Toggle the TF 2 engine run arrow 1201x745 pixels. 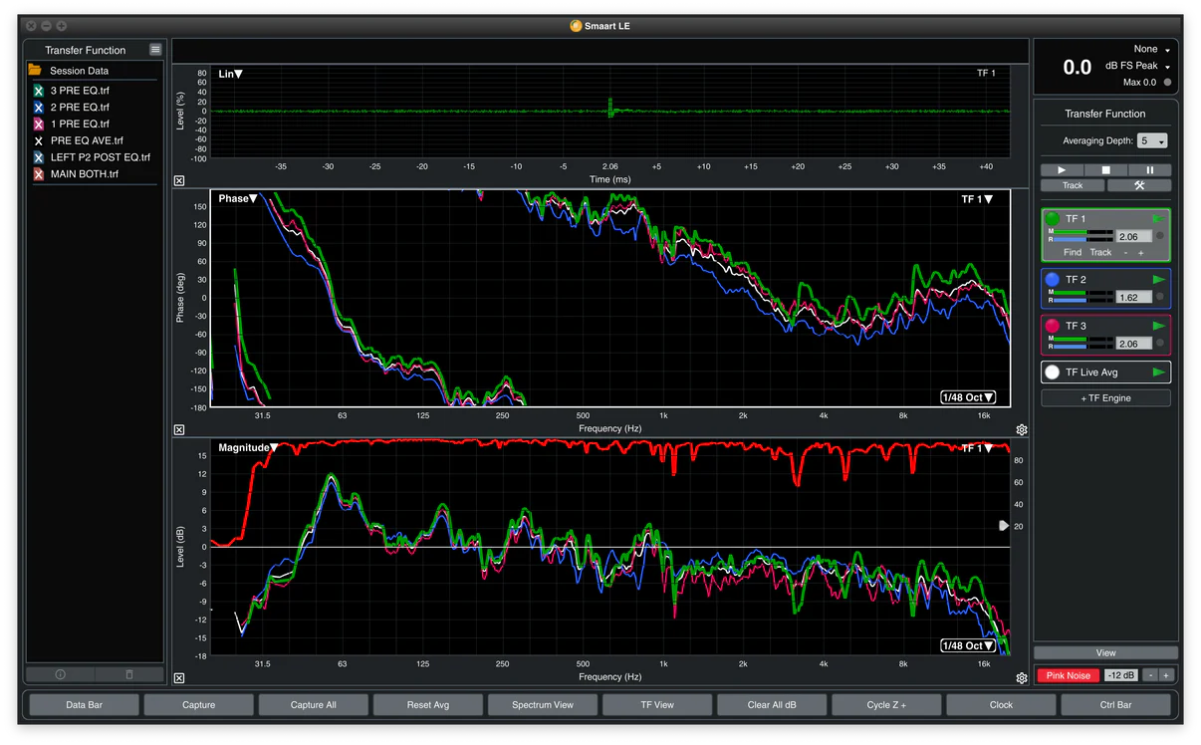coord(1158,280)
